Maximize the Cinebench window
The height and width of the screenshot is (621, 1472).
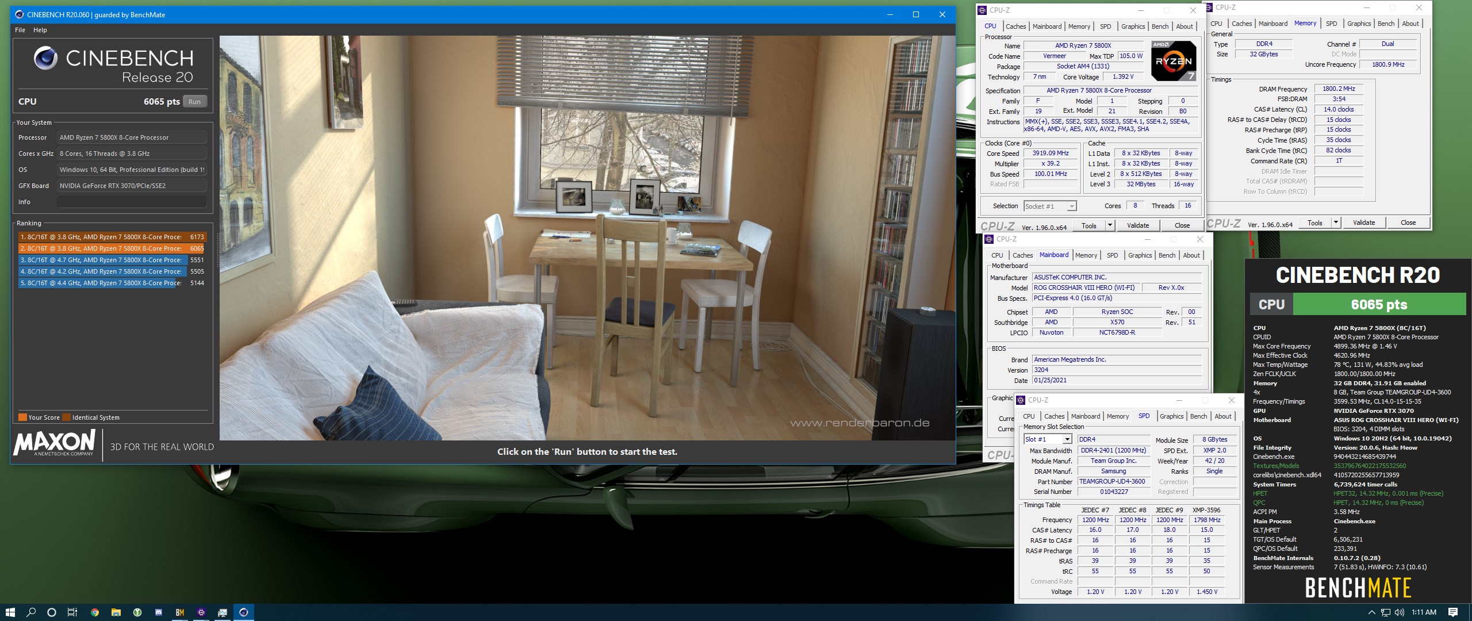click(916, 14)
